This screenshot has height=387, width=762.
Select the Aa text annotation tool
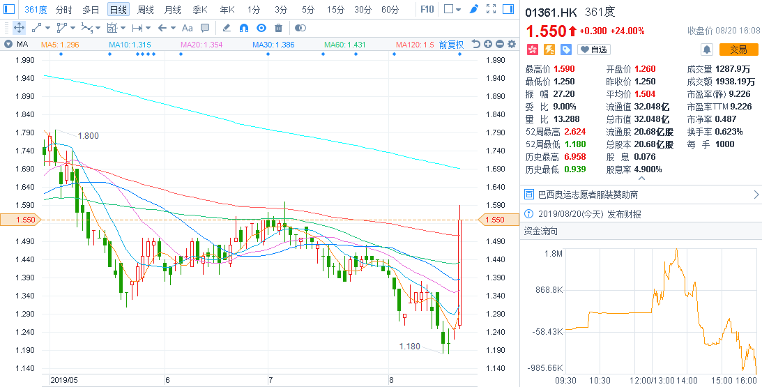pyautogui.click(x=187, y=28)
